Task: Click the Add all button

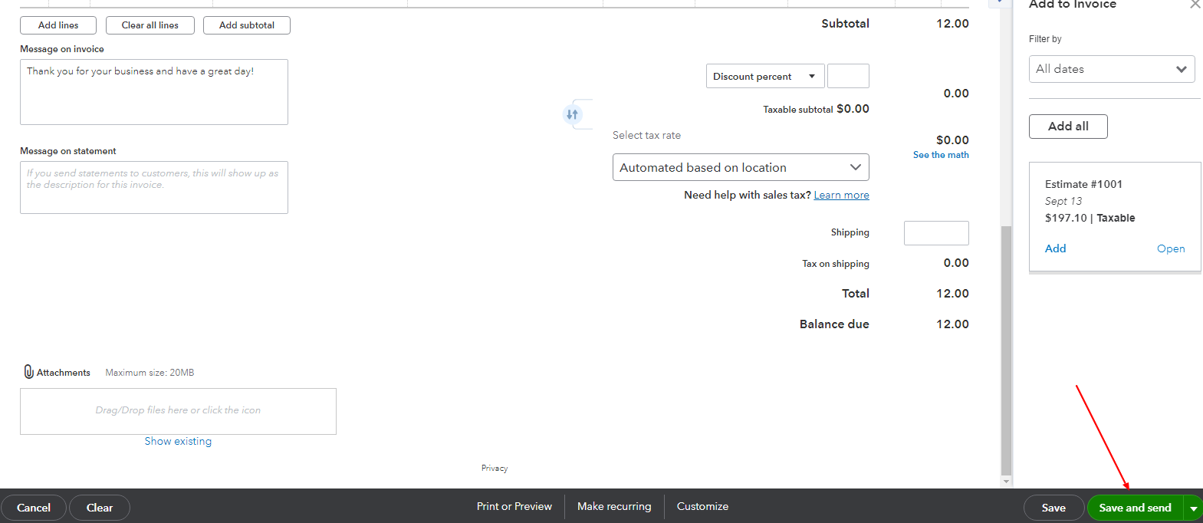Action: (x=1067, y=127)
